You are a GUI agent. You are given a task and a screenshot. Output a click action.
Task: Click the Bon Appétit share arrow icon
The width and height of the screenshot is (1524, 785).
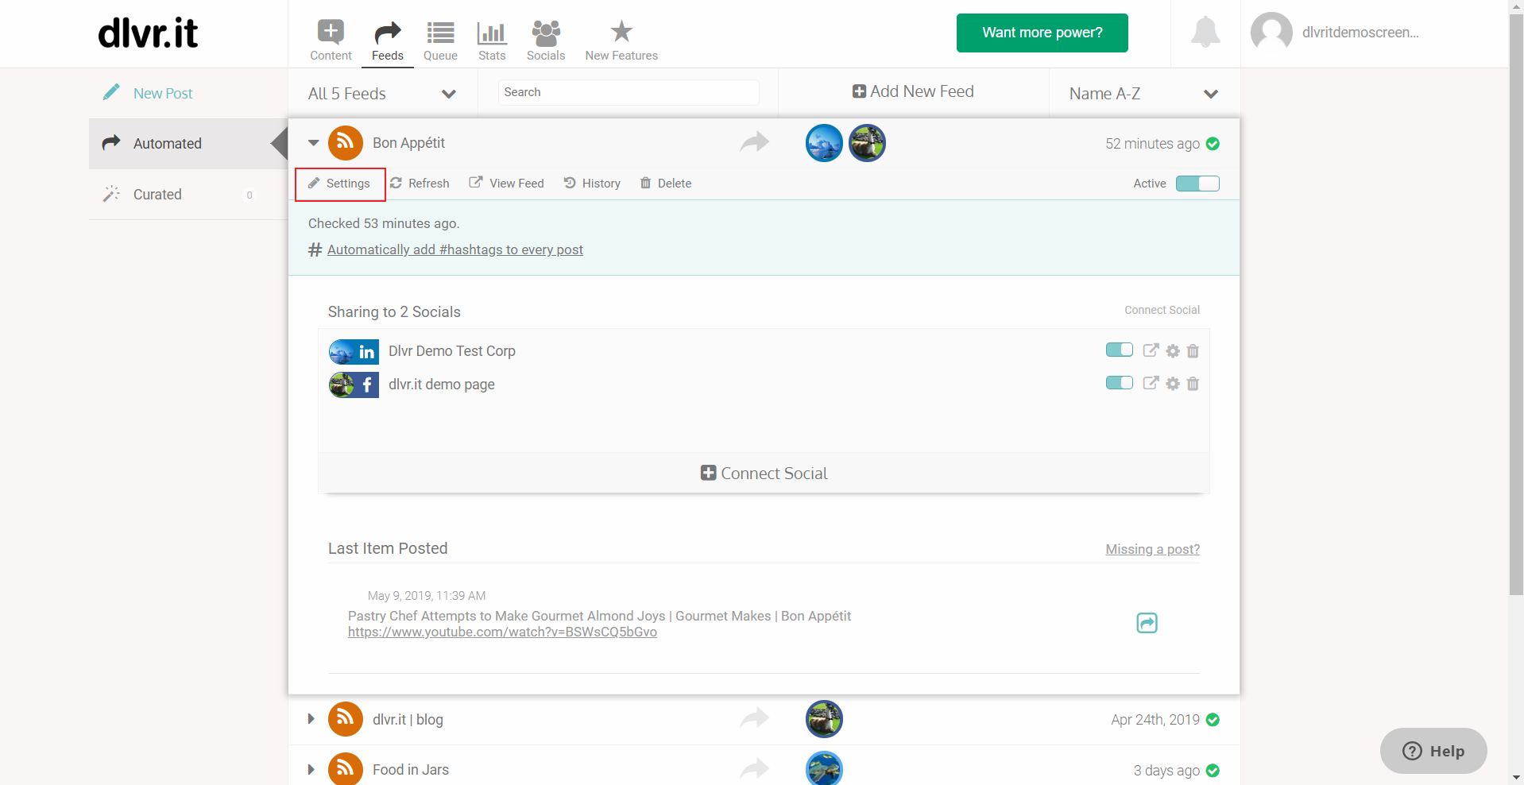point(755,142)
